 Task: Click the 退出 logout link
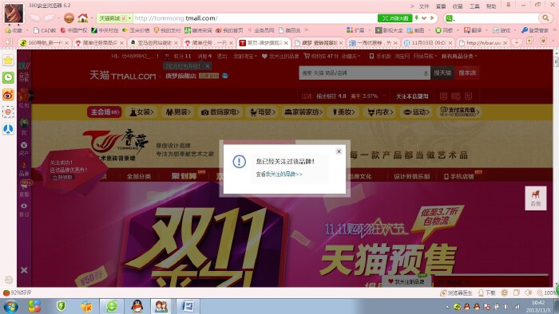pos(222,57)
